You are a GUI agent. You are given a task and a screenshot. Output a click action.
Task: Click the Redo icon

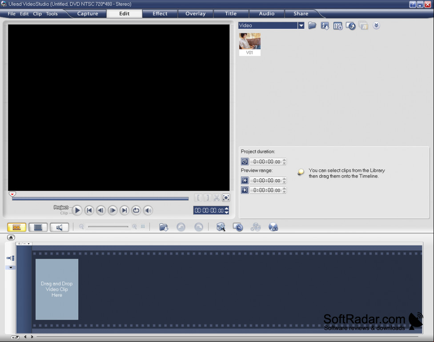tap(198, 227)
